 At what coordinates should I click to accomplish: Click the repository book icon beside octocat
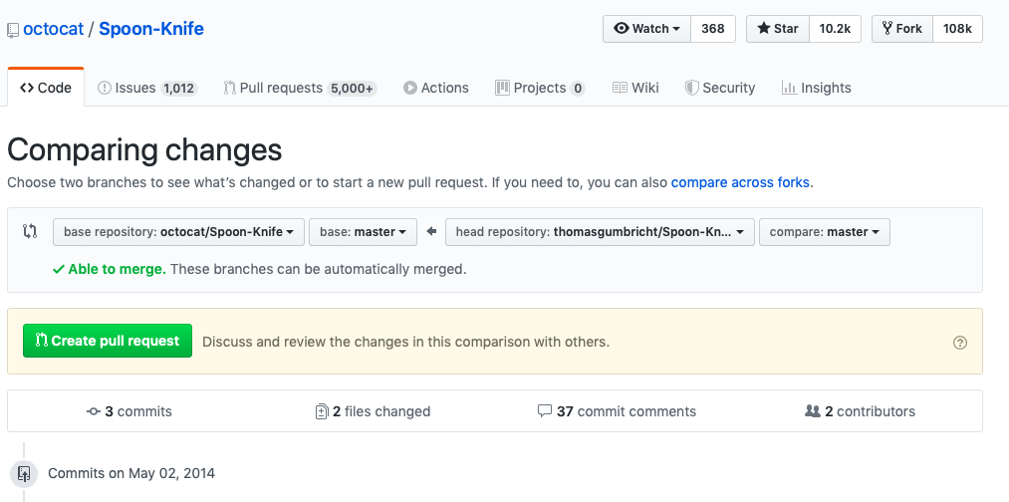pos(13,30)
